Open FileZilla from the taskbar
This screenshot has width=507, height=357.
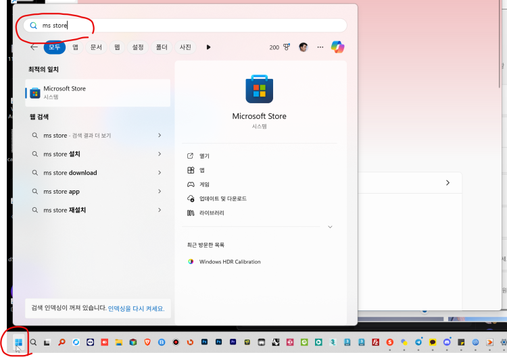[376, 343]
